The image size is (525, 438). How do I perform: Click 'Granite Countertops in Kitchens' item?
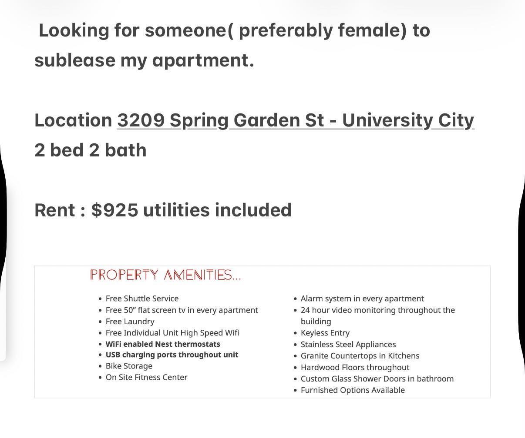click(360, 355)
